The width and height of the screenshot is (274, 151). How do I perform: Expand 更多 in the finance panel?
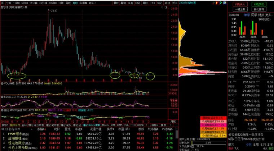pos(269,15)
